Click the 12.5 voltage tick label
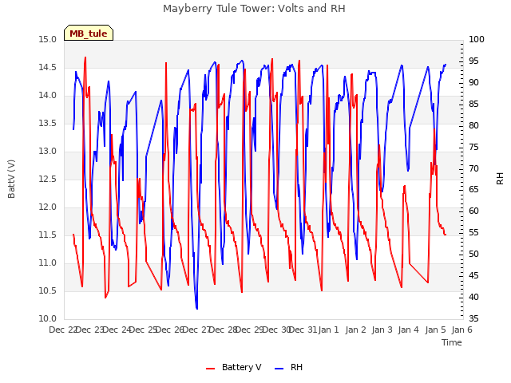This screenshot has width=511, height=383. coord(48,179)
